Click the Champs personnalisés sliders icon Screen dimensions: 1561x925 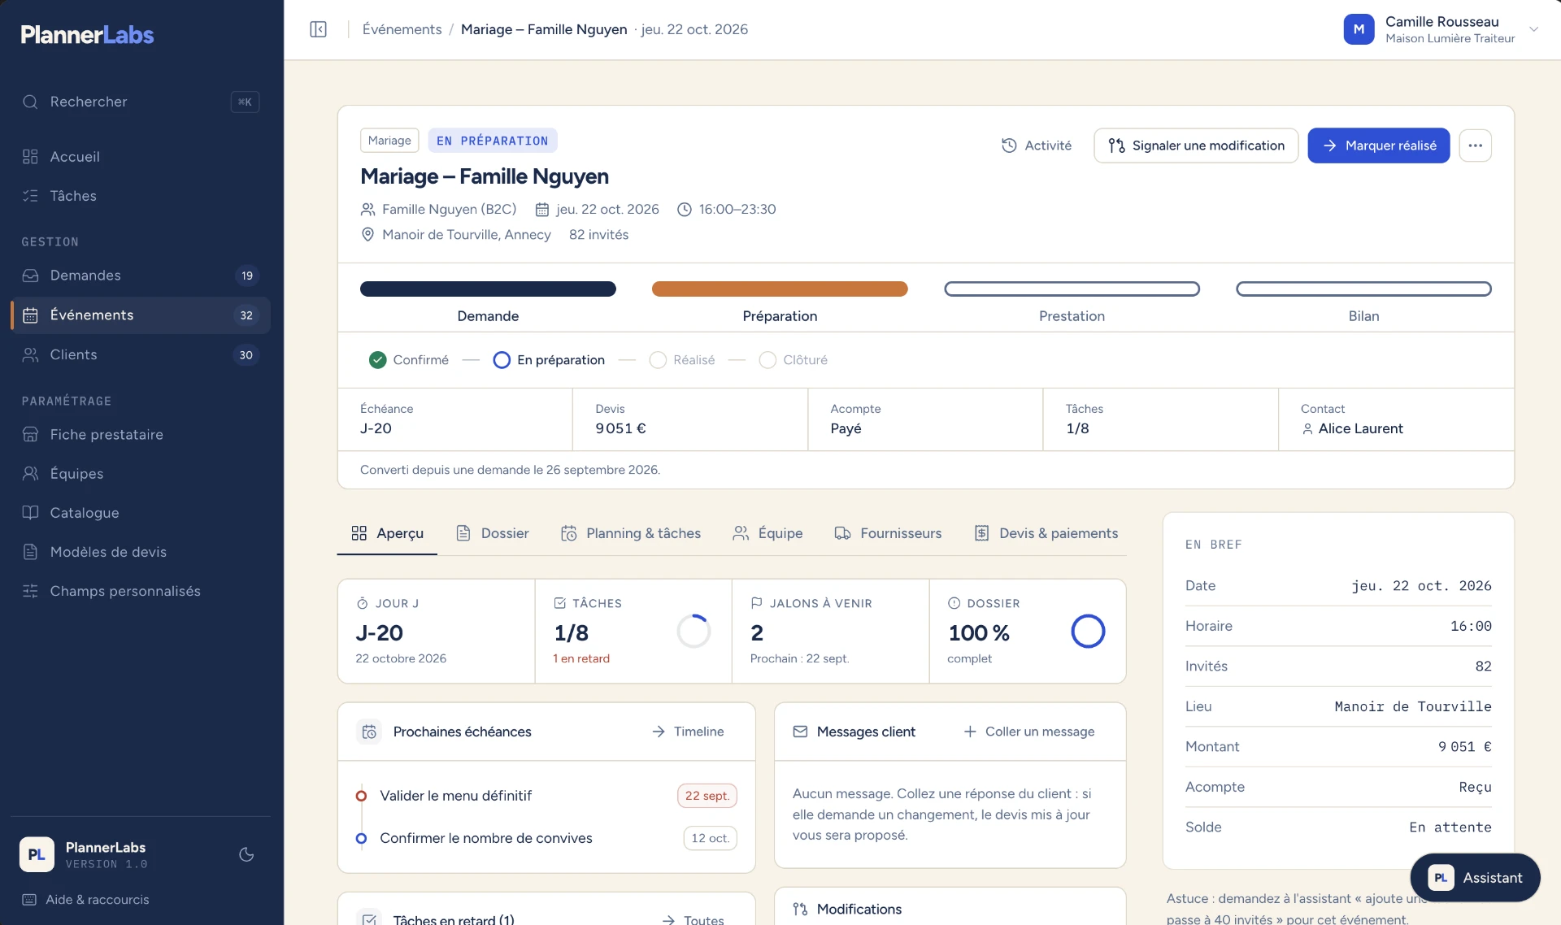click(30, 591)
